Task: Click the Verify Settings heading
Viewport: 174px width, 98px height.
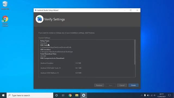Action: tap(54, 19)
